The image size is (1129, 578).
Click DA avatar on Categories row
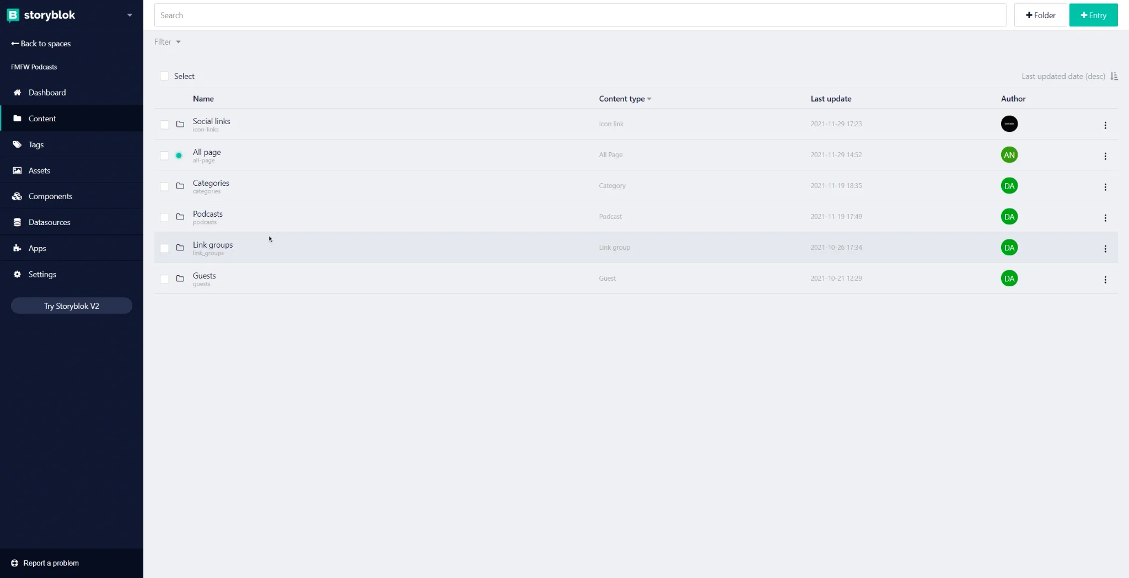pyautogui.click(x=1009, y=185)
